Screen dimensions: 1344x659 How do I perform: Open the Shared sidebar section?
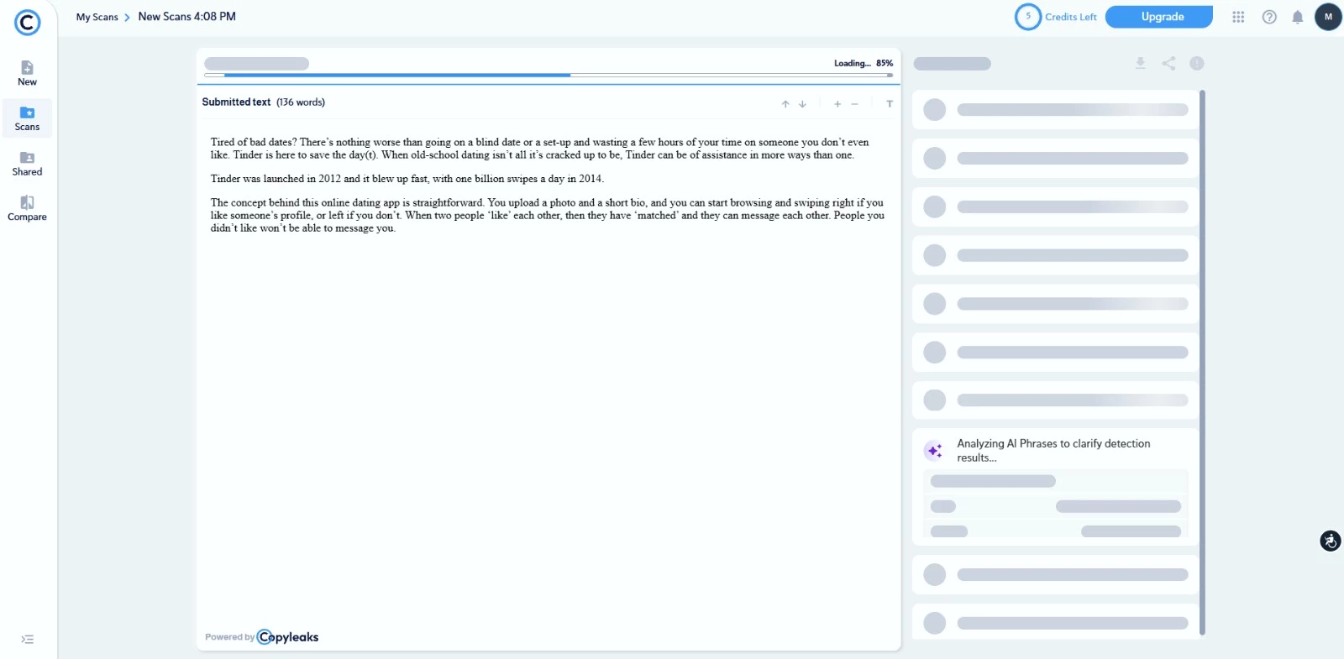tap(27, 164)
